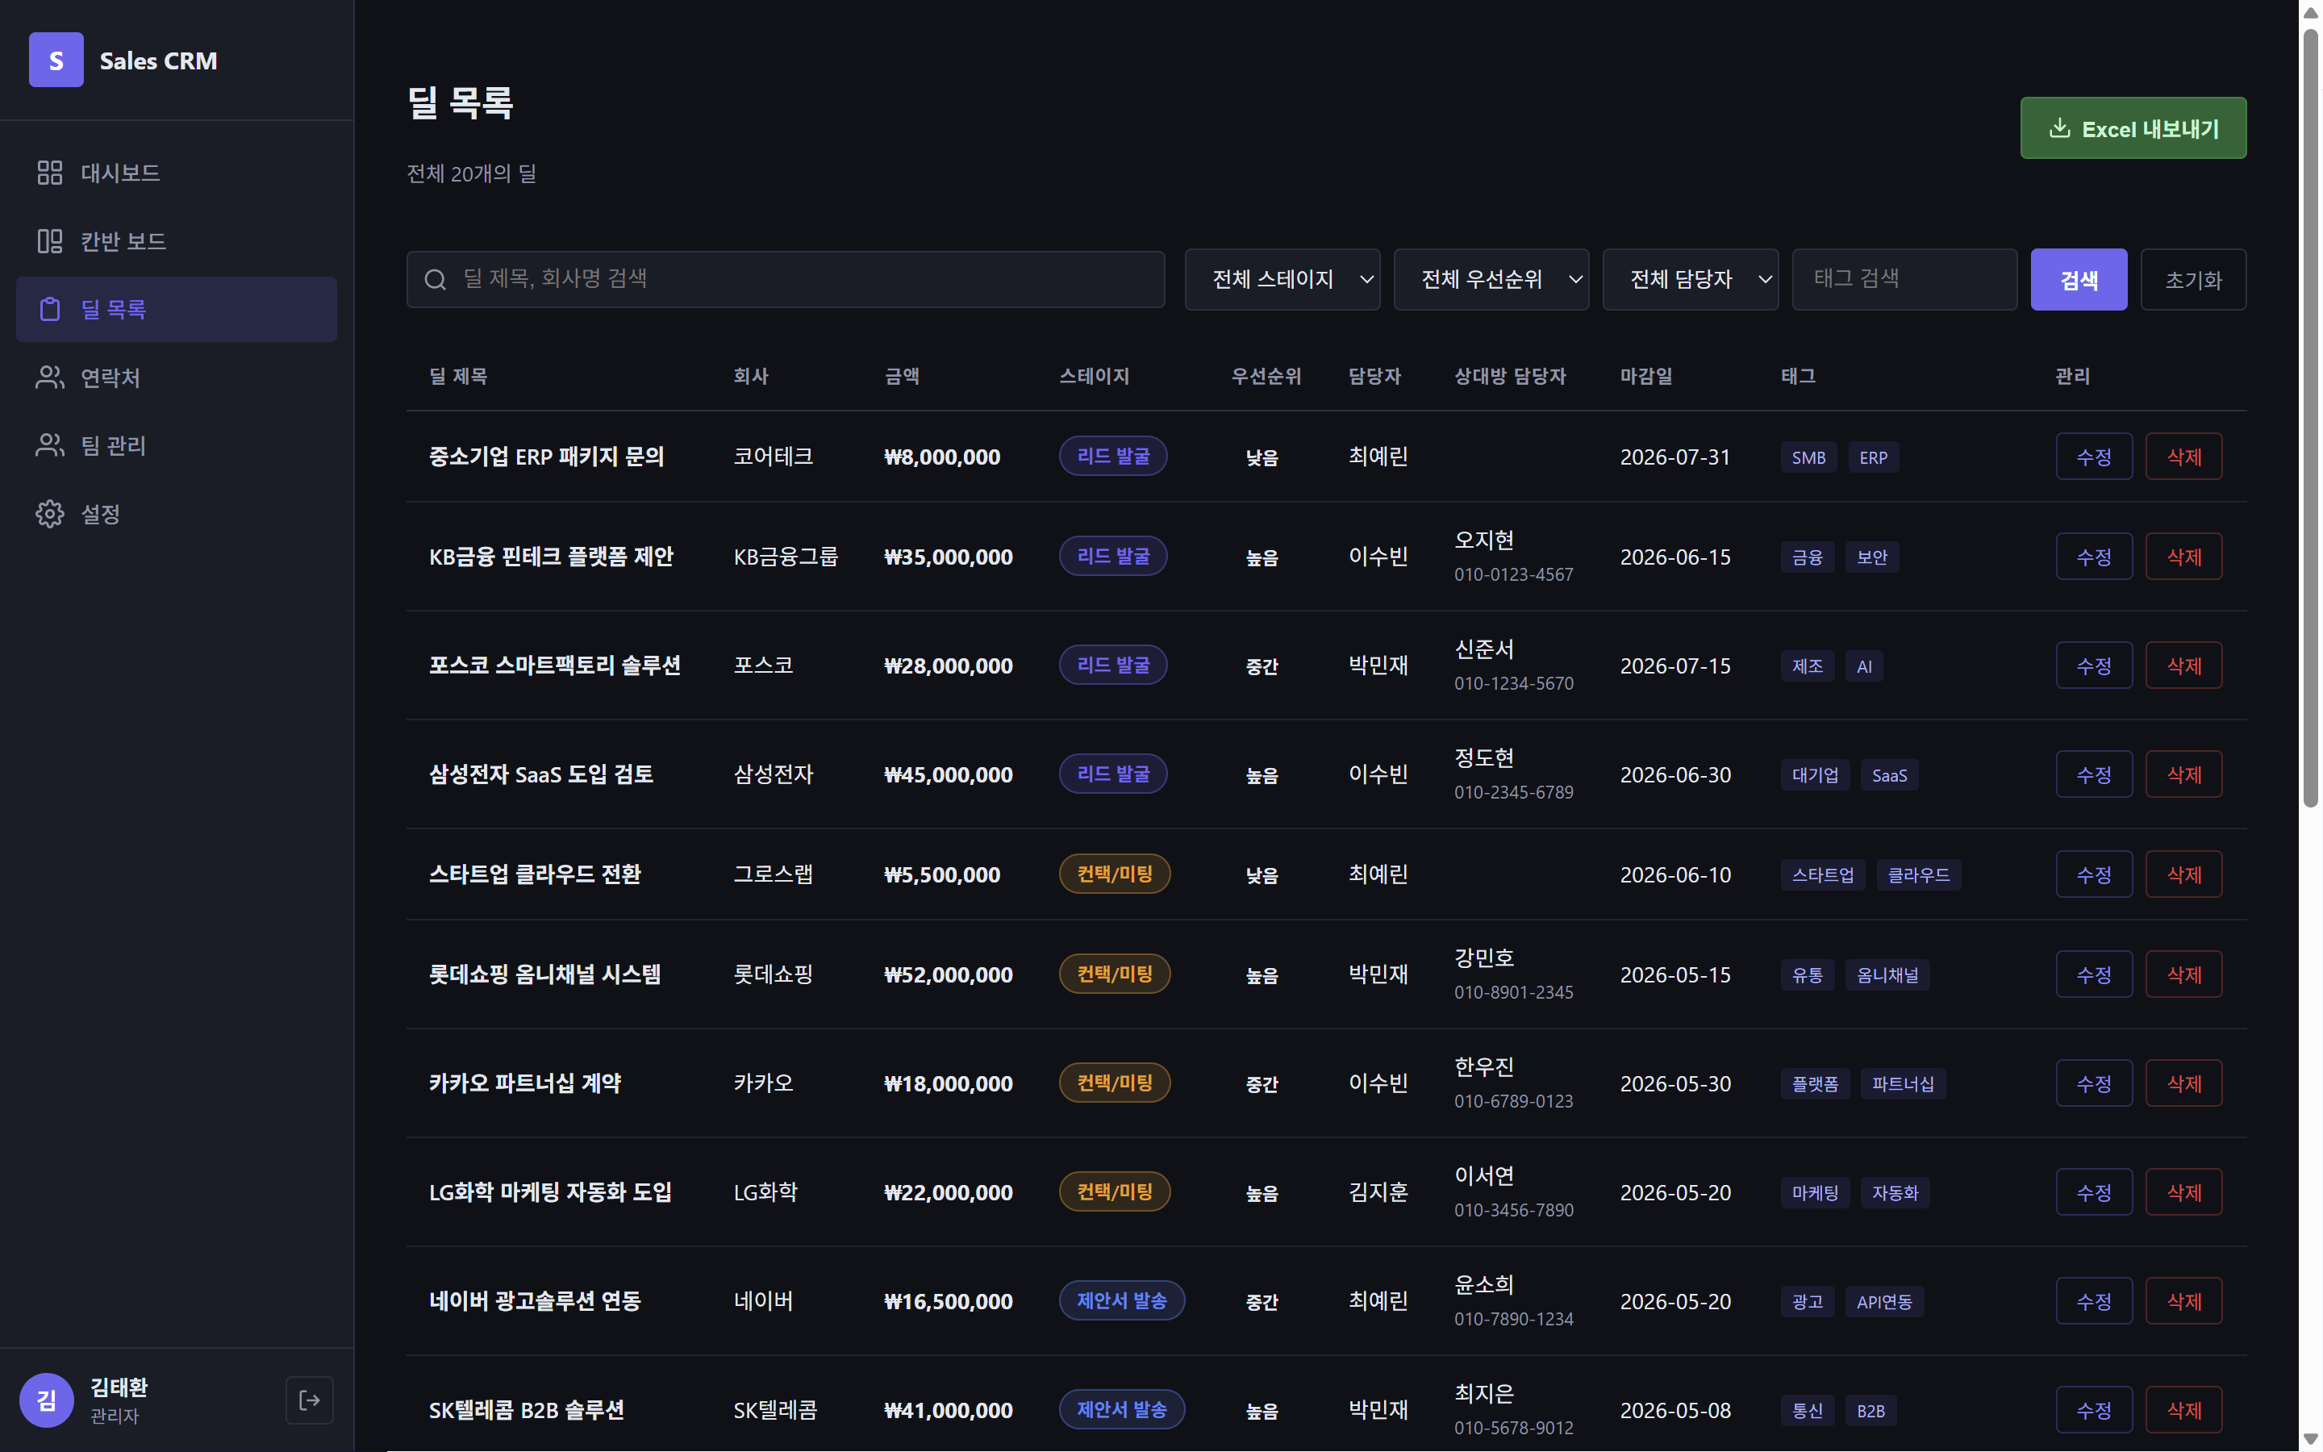Image resolution: width=2323 pixels, height=1452 pixels.
Task: Click the Sales CRM logo icon
Action: 56,60
